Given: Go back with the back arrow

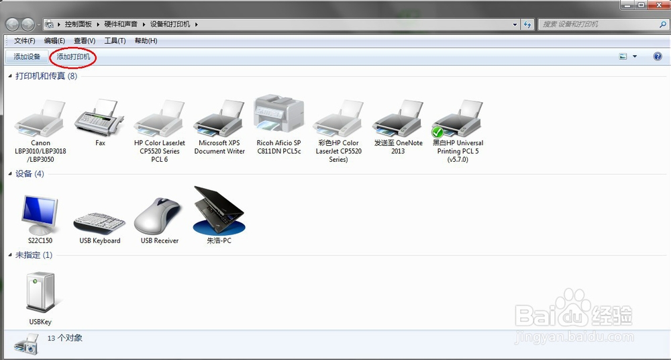Looking at the screenshot, I should (x=12, y=24).
